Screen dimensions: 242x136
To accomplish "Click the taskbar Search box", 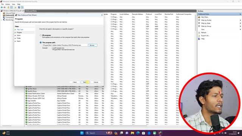I will (99, 133).
